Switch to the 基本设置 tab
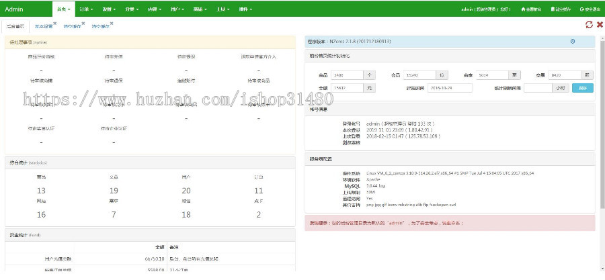 point(43,27)
